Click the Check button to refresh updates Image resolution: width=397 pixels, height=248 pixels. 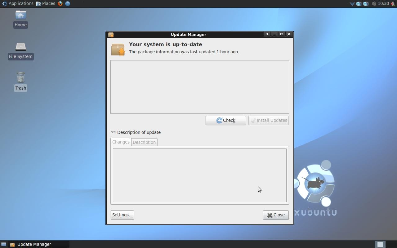point(225,120)
